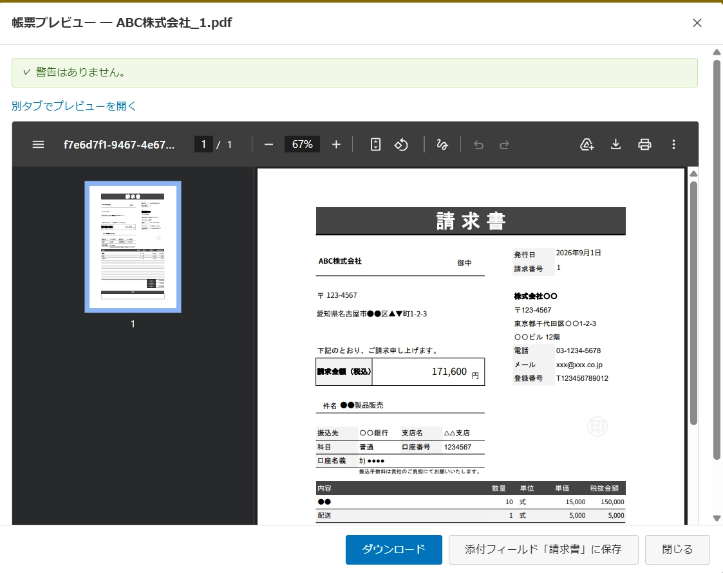Toggle the PDF sidebar menu icon

click(38, 145)
